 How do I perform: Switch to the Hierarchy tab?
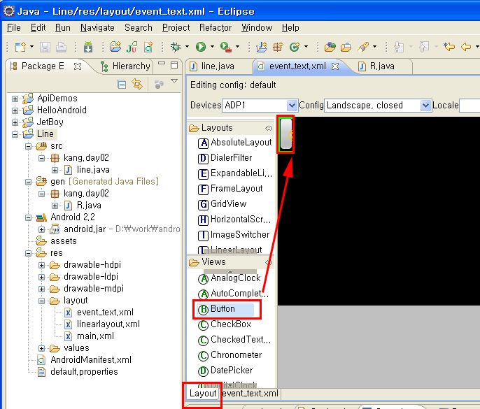pyautogui.click(x=125, y=66)
